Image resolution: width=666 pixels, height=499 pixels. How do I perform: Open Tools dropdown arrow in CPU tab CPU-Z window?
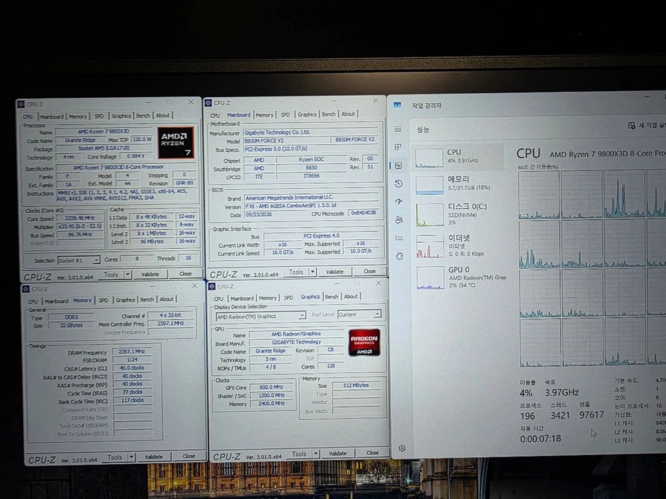pyautogui.click(x=127, y=275)
